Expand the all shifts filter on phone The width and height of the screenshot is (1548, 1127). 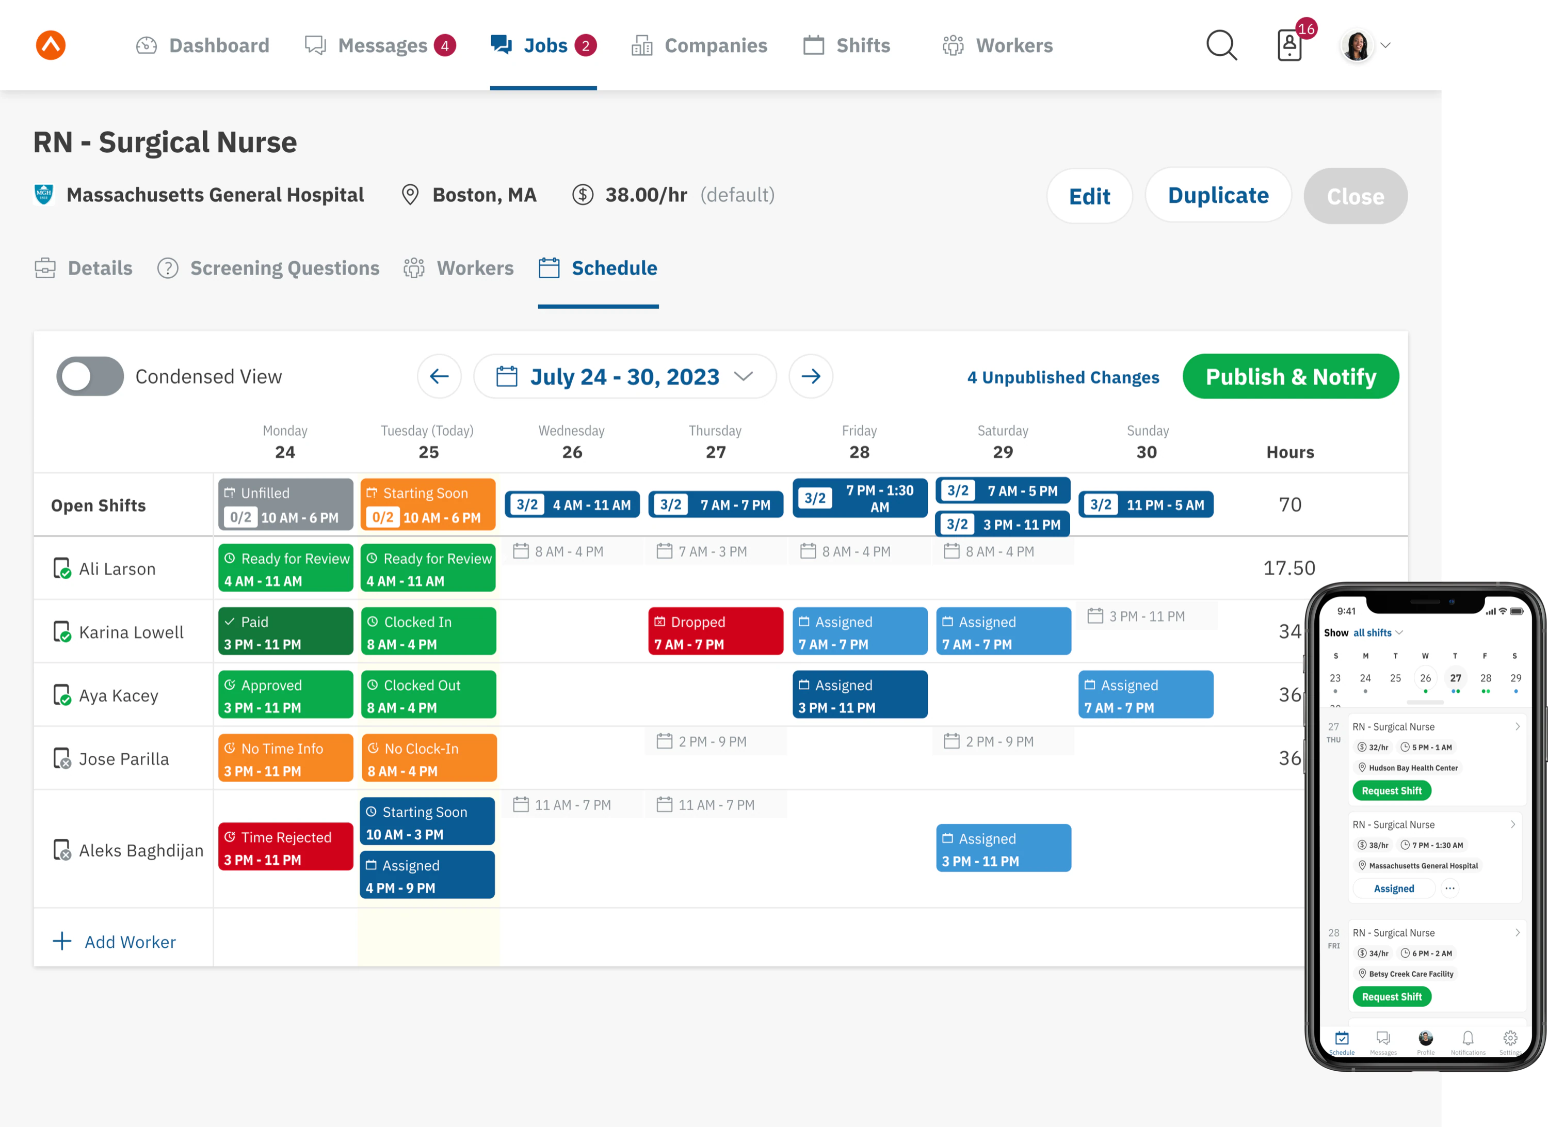tap(1377, 632)
